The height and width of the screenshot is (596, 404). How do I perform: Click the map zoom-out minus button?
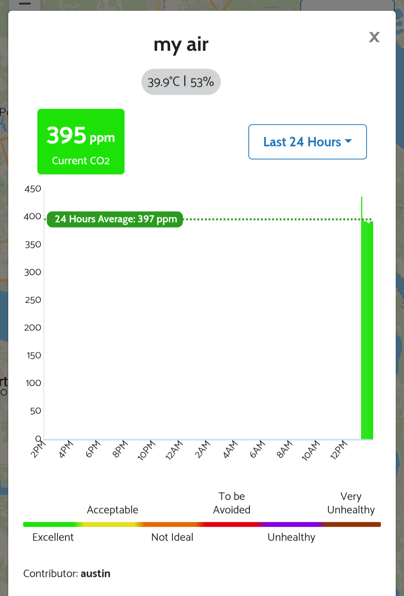25,4
